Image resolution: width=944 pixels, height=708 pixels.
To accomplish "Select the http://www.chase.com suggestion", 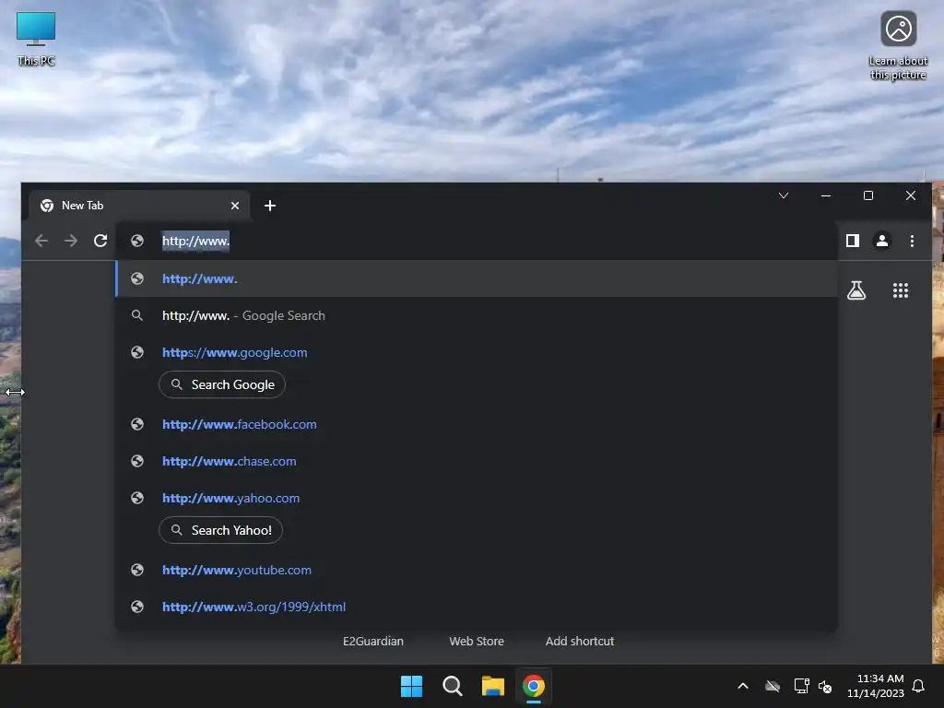I will pyautogui.click(x=477, y=461).
